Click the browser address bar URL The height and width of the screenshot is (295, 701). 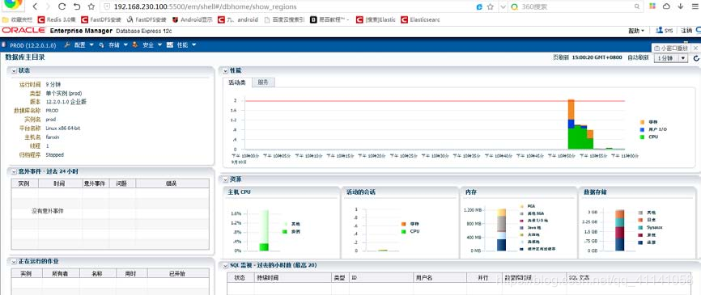(x=206, y=6)
